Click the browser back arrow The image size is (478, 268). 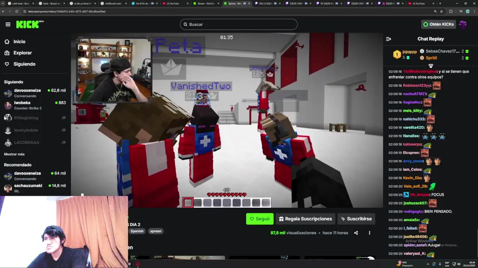[x=3, y=12]
